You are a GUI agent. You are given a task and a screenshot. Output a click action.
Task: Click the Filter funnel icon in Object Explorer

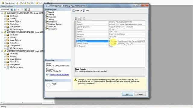(x=22, y=10)
